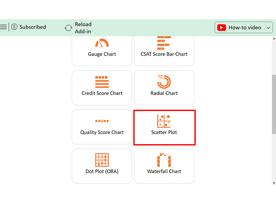276x205 pixels.
Task: Click the Subscribed dollar icon
Action: click(14, 27)
